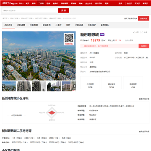The height and width of the screenshot is (151, 151).
Task: Switch to the 小区详情 tab
Action: pyautogui.click(x=21, y=25)
